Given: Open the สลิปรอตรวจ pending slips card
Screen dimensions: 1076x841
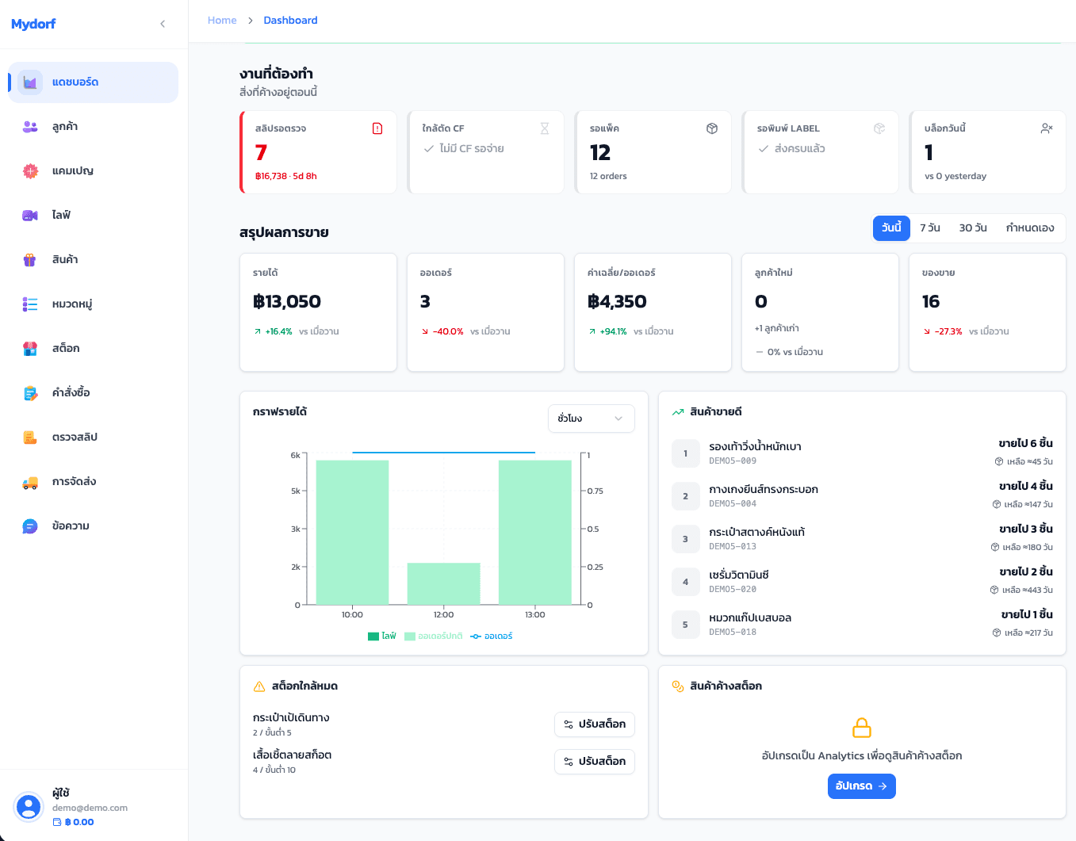Looking at the screenshot, I should pos(318,152).
